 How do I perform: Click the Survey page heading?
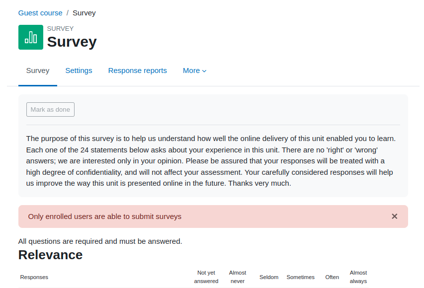pyautogui.click(x=72, y=42)
